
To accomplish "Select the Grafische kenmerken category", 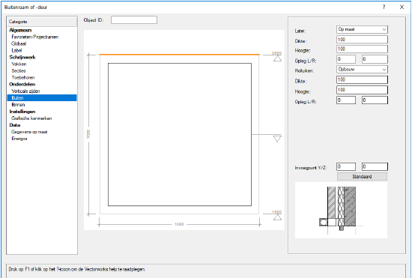I will [x=31, y=118].
